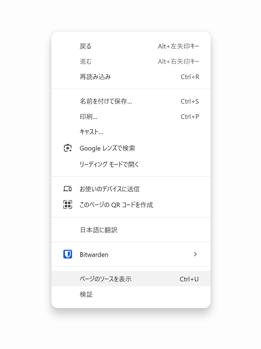Select 戻る to go back

pos(131,46)
